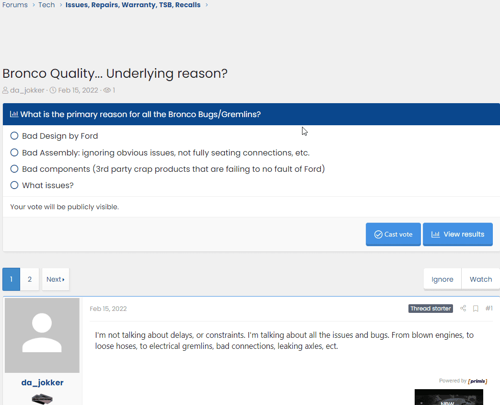Open the #1 post permalink

pyautogui.click(x=489, y=308)
